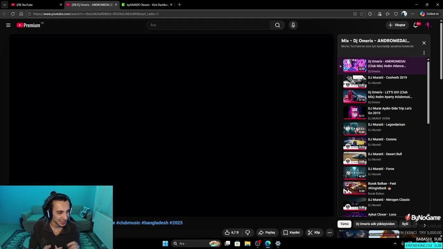Add page to favorites star icon

pos(362,14)
